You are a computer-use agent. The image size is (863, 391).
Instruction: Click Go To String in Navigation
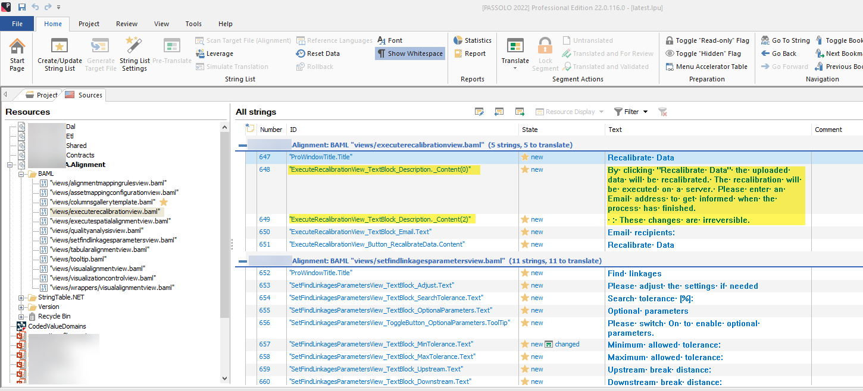[785, 40]
